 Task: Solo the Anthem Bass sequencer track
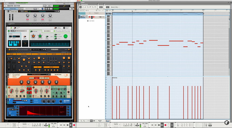[x=88, y=17]
